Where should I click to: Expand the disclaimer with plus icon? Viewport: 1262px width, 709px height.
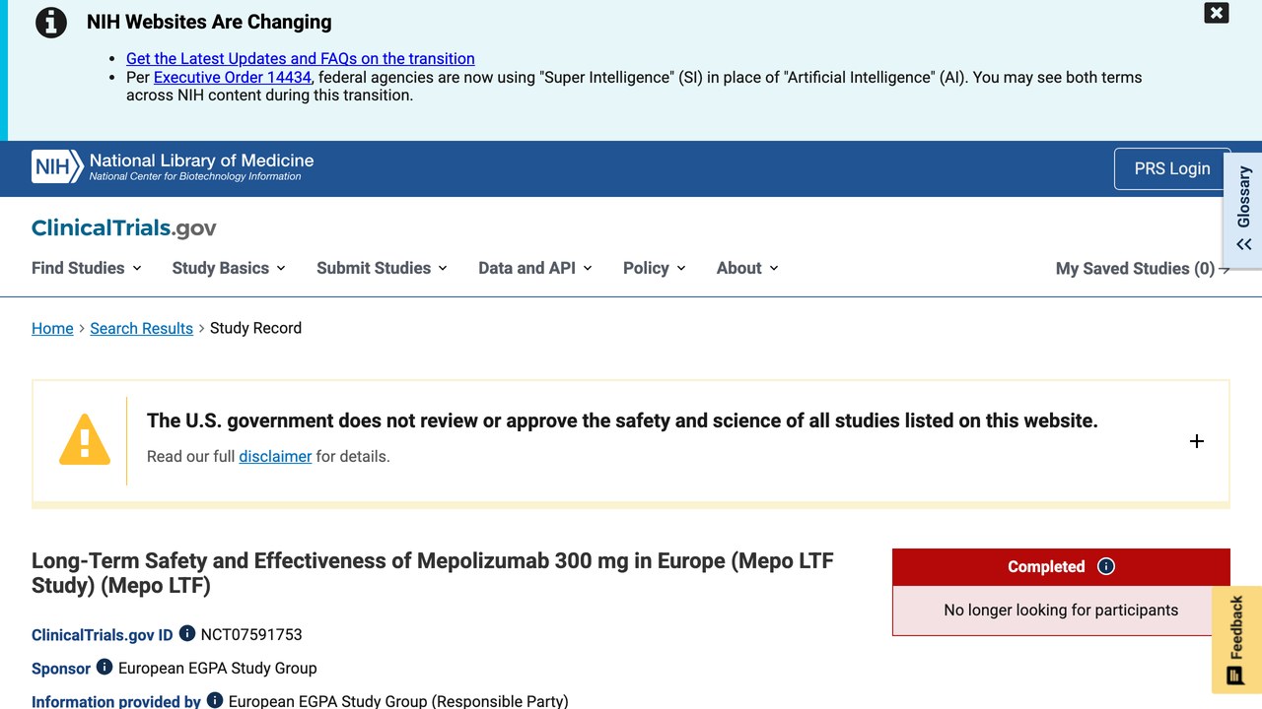1197,441
